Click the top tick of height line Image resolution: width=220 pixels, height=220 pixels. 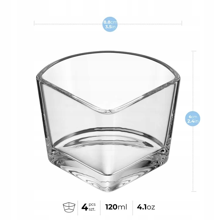194,51
